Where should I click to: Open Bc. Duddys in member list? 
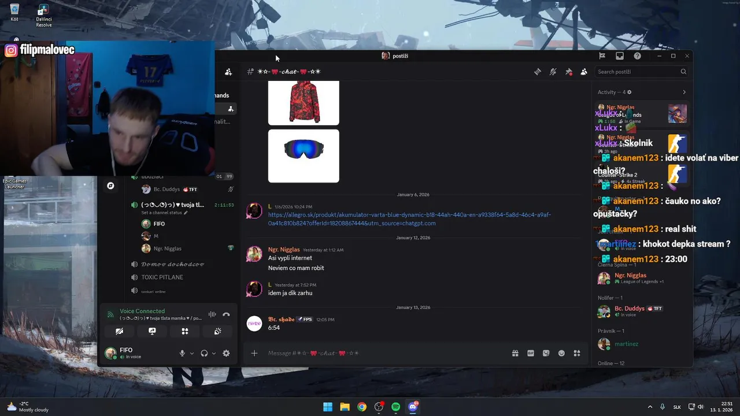click(642, 311)
